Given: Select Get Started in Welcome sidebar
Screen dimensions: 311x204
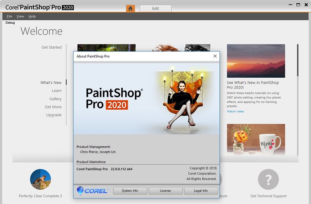Looking at the screenshot, I should pyautogui.click(x=51, y=47).
